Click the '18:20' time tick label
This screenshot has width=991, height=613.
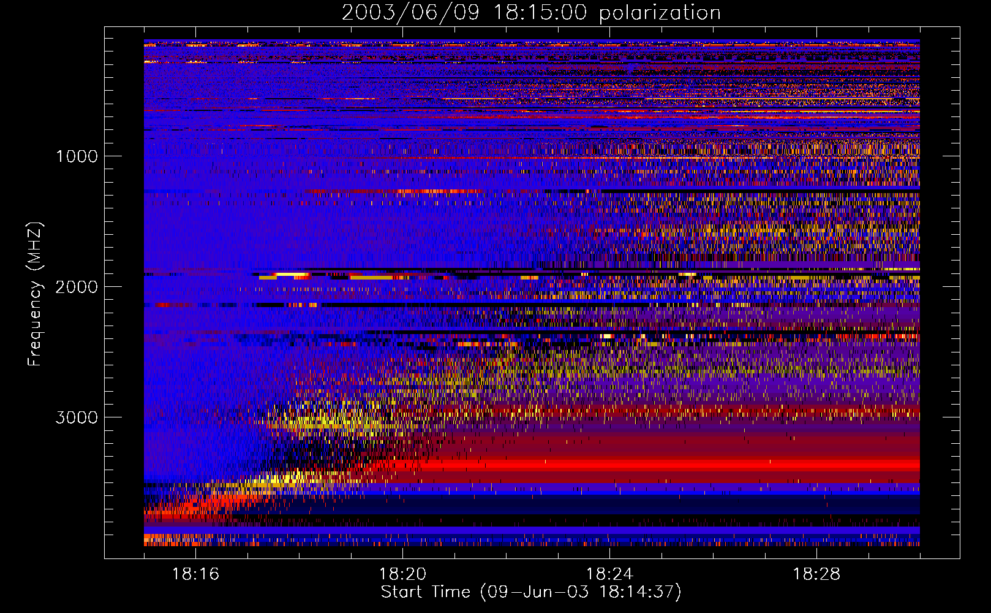pos(402,574)
